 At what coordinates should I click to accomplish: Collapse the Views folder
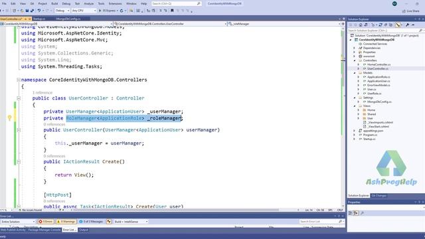pos(355,106)
